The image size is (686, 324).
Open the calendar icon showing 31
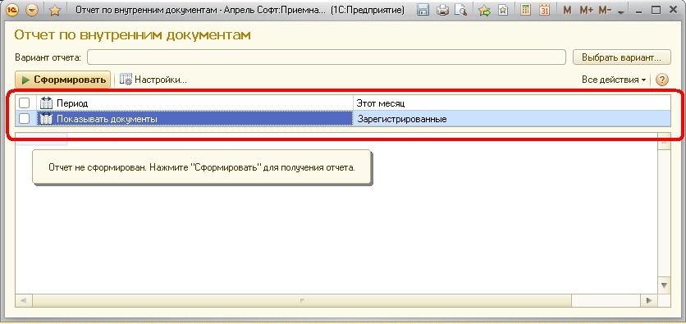click(544, 10)
